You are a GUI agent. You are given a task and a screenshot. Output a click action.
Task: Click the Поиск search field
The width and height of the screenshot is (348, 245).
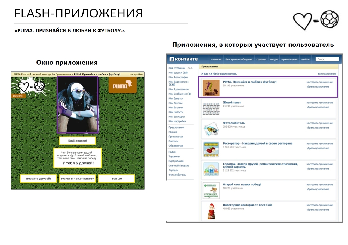pyautogui.click(x=327, y=59)
